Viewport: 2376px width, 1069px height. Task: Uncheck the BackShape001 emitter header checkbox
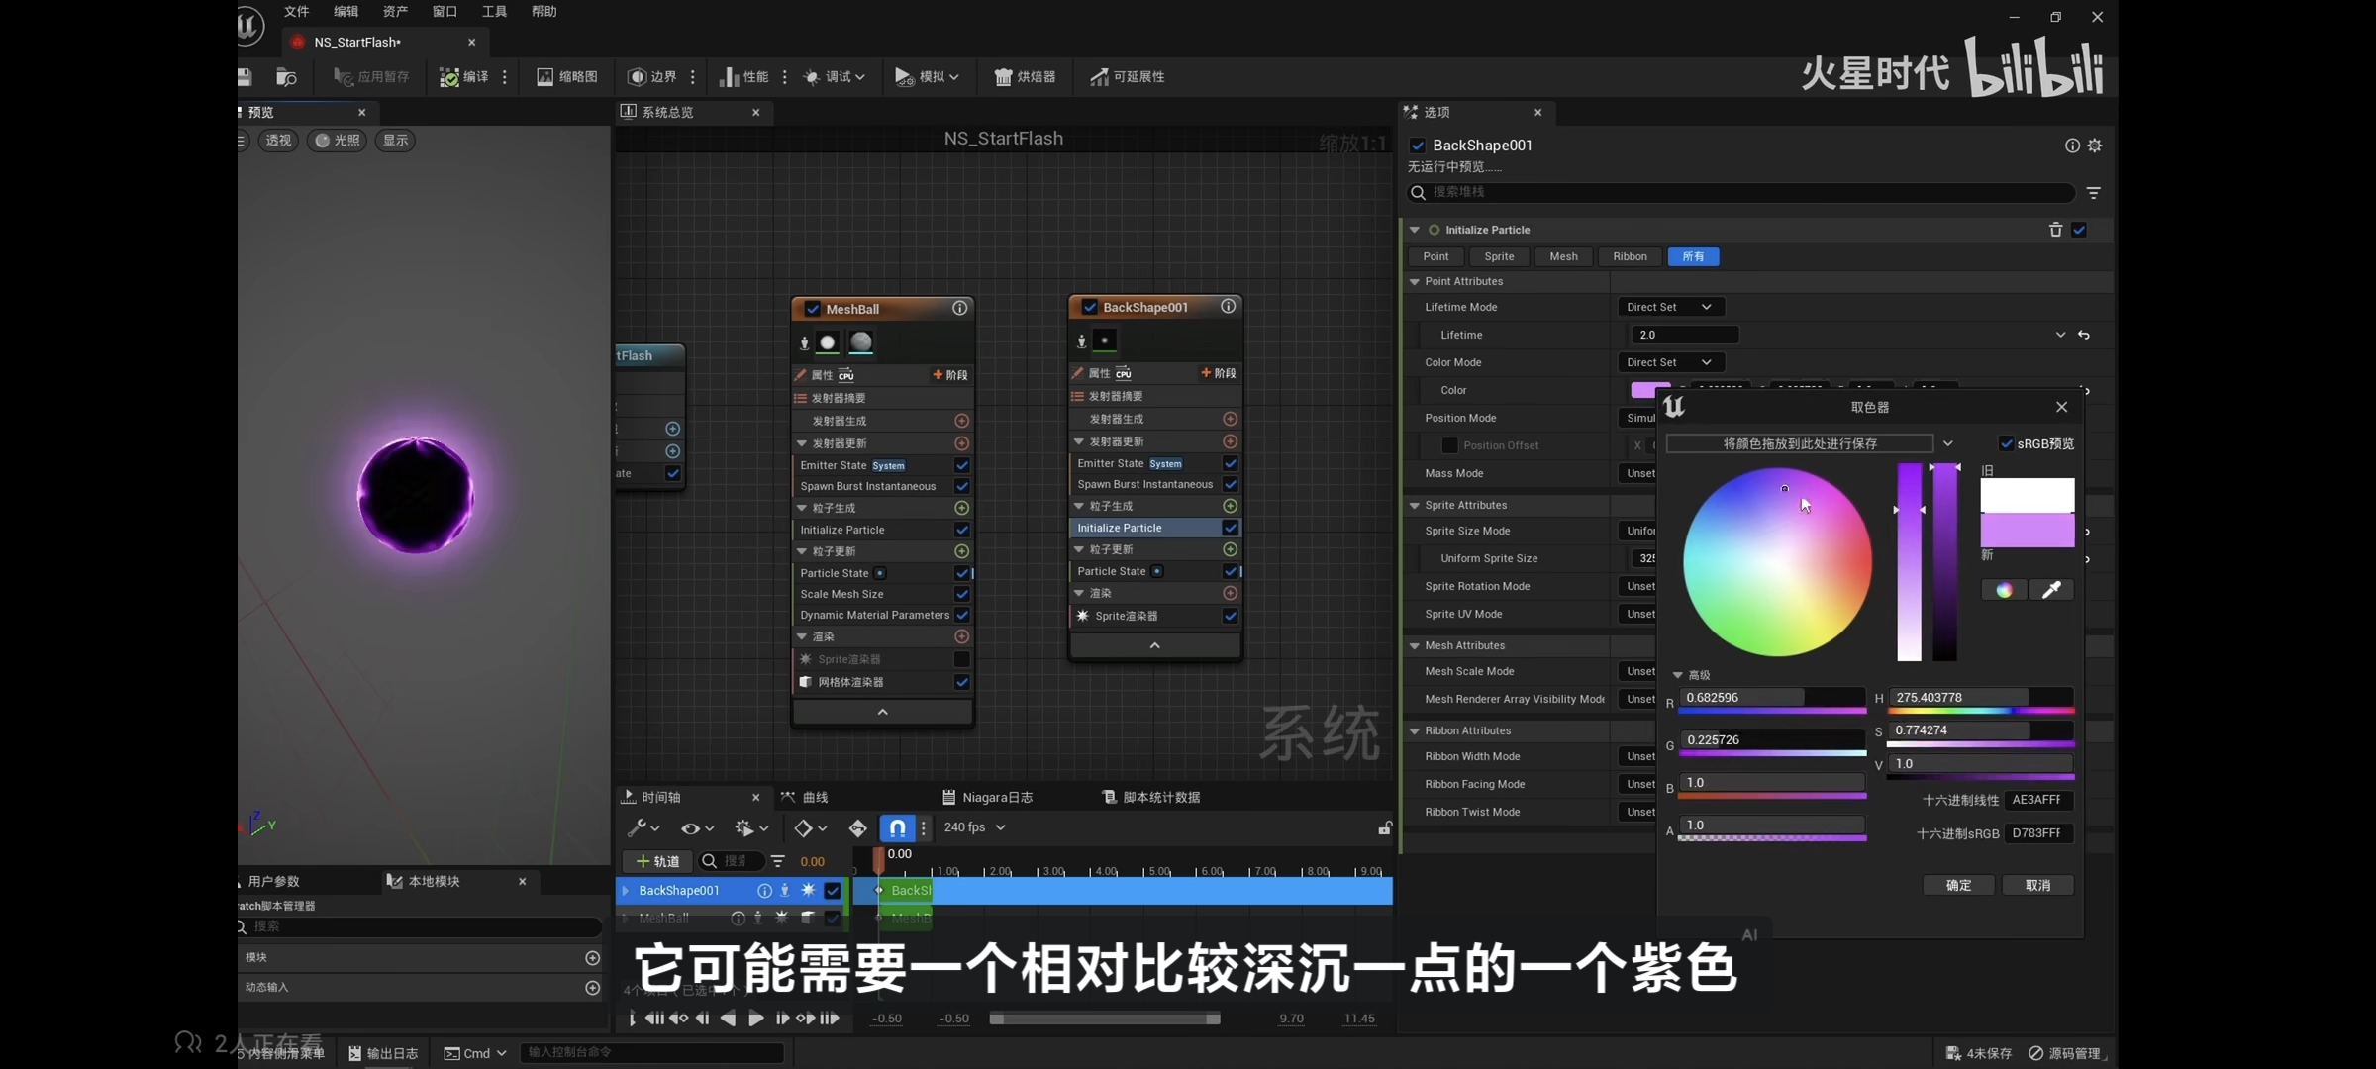tap(1089, 308)
